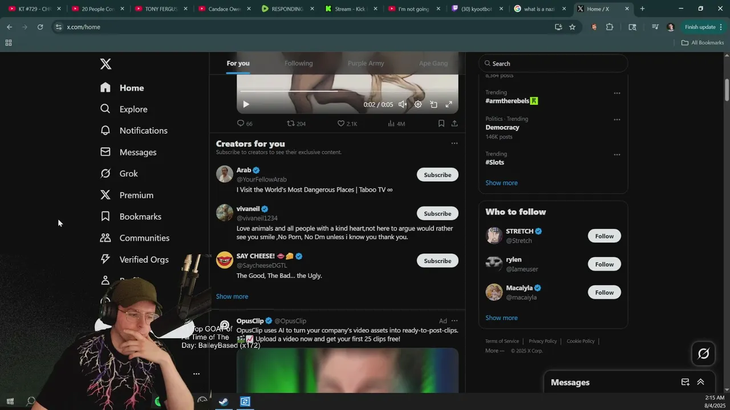Subscribe to SAY CHEESE!
730x410 pixels.
[x=437, y=261]
